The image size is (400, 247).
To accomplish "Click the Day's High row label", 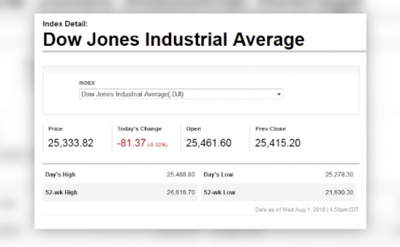I will [61, 175].
